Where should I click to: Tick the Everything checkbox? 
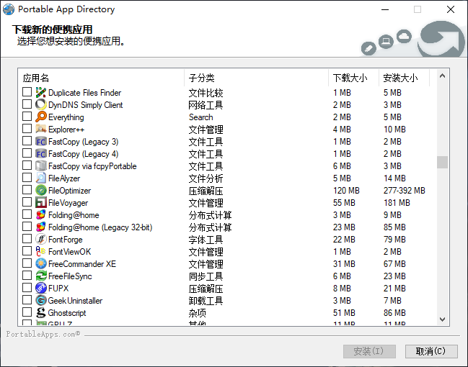click(27, 116)
